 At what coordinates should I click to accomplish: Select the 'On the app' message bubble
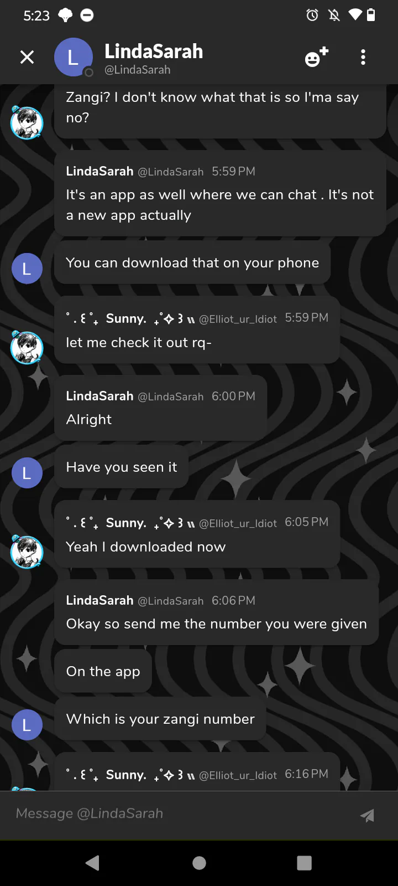(103, 671)
